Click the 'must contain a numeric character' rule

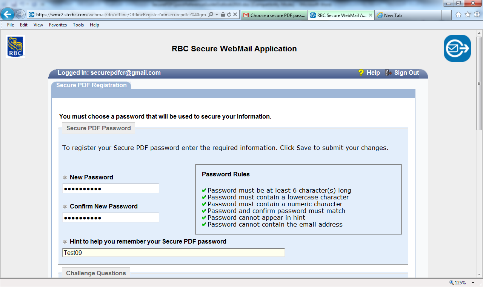tap(275, 204)
